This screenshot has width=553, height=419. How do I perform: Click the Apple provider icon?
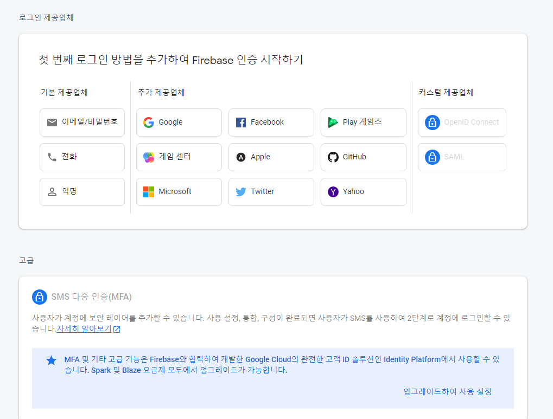pos(241,157)
